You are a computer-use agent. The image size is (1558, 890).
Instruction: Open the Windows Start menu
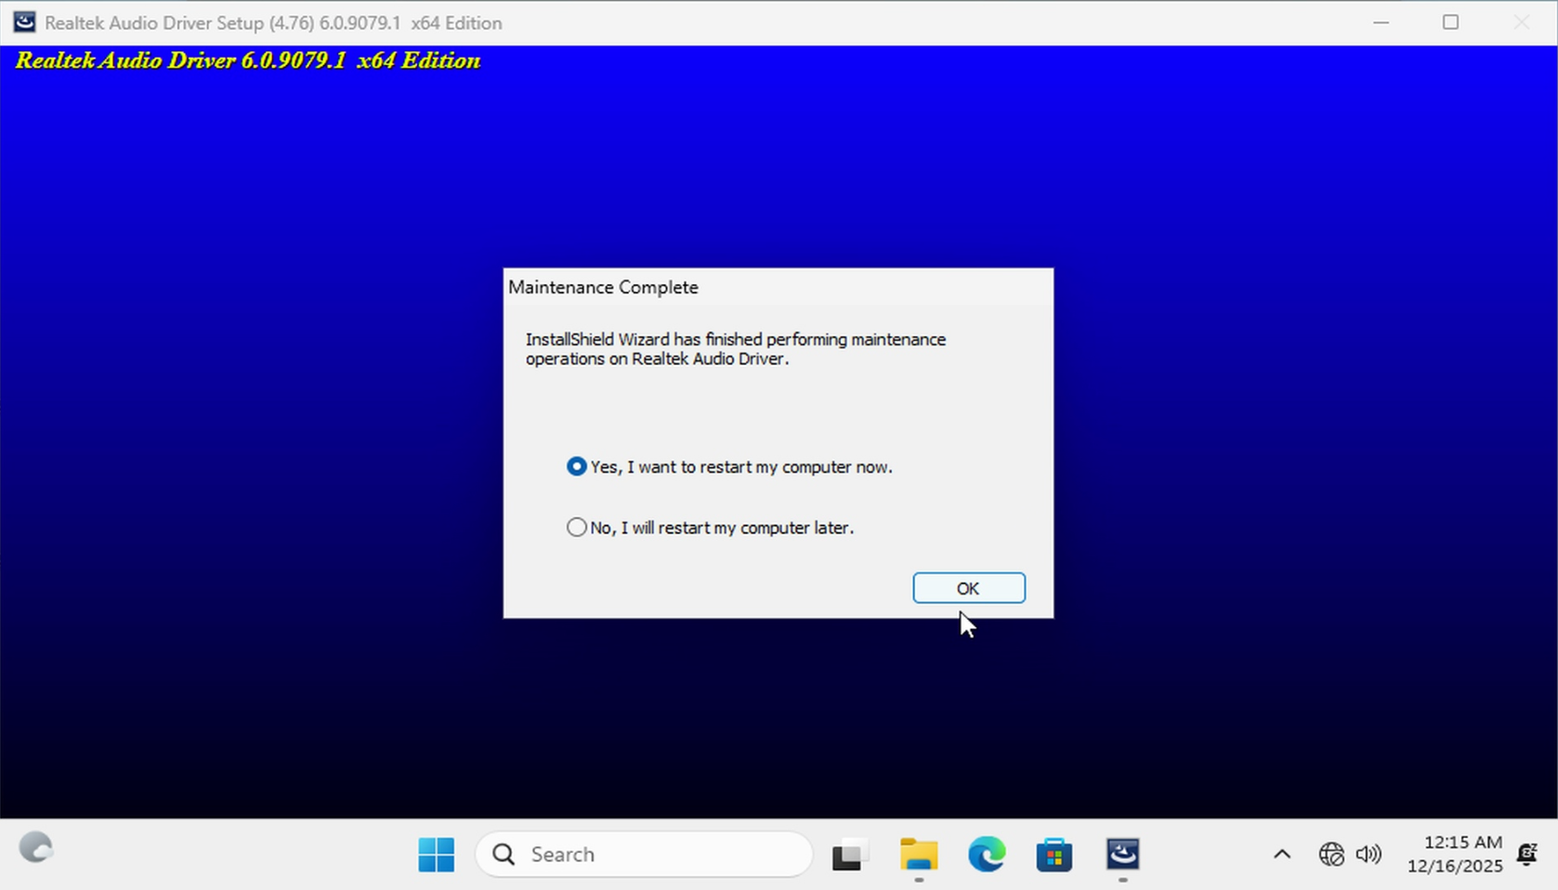click(436, 855)
